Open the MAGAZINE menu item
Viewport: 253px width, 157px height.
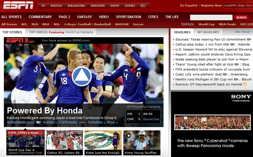point(76,5)
